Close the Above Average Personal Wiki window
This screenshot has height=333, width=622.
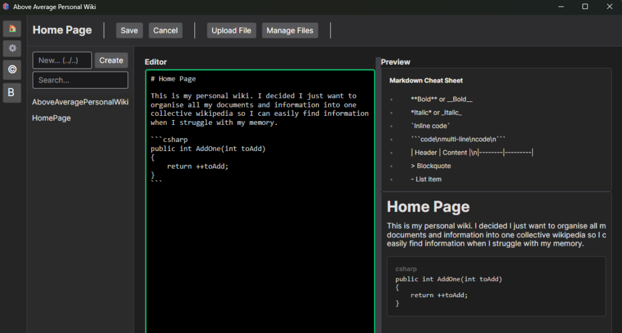point(610,7)
